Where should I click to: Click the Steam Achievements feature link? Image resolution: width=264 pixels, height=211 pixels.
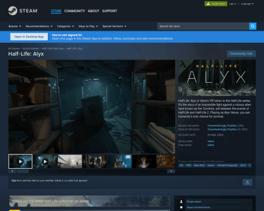tap(198, 207)
